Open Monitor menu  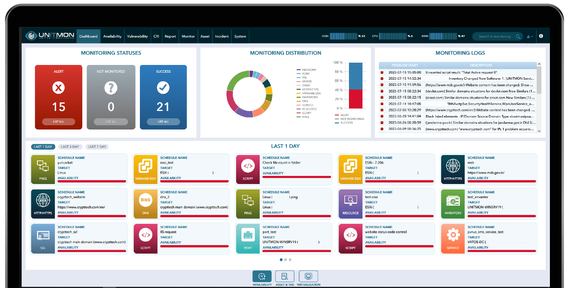pos(188,36)
